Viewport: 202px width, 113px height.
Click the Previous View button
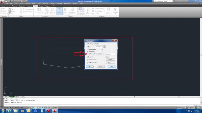[28, 9]
